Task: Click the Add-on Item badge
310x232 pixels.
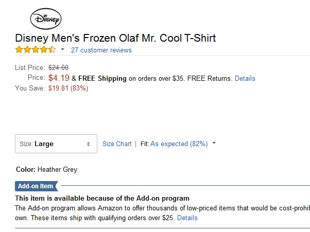Action: [37, 186]
